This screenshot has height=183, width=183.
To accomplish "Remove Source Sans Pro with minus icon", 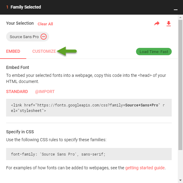I will click(44, 37).
